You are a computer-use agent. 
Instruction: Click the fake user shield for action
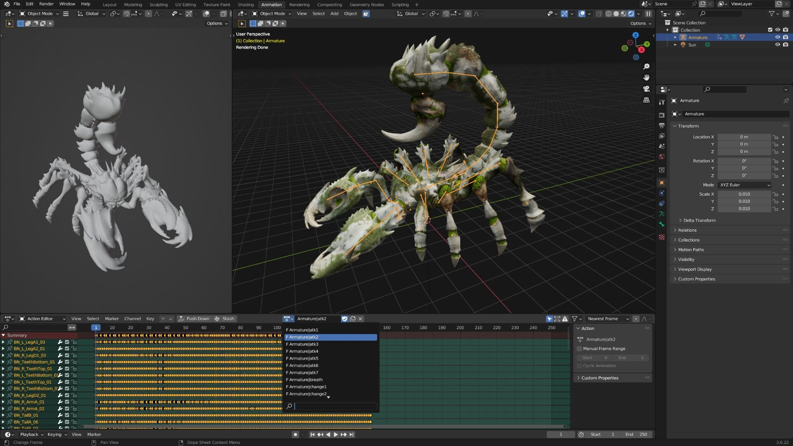click(x=345, y=319)
